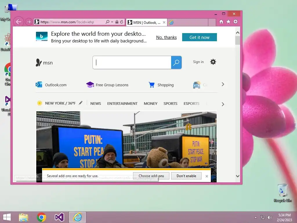Open the NEWS category

click(96, 104)
